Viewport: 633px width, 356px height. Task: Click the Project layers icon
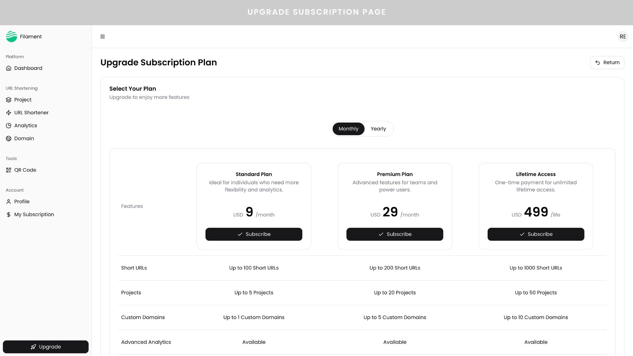(x=9, y=100)
